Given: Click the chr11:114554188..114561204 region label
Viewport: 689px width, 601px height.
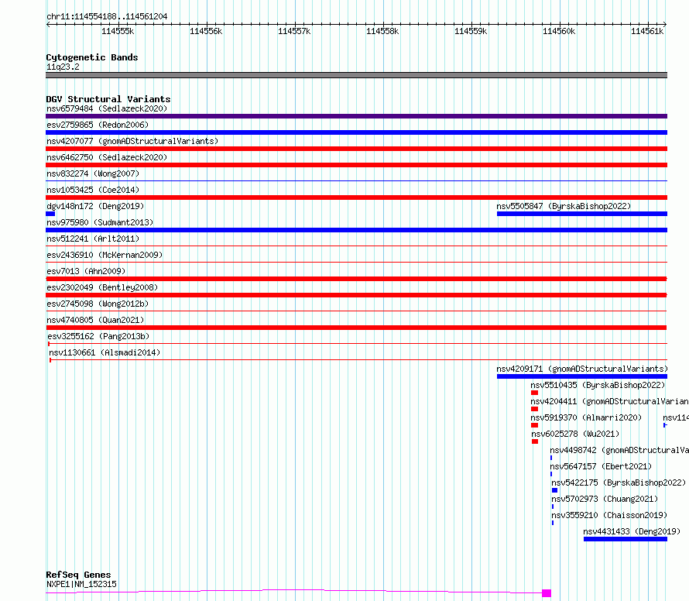Looking at the screenshot, I should [x=107, y=17].
